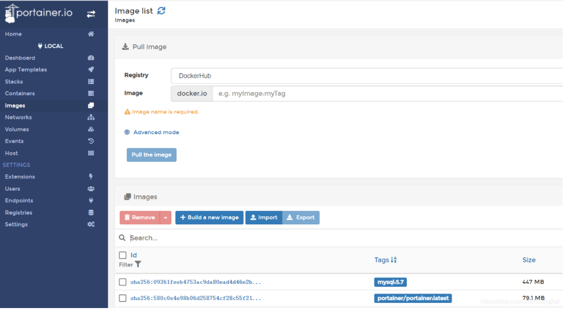This screenshot has height=309, width=567.
Task: Open Stacks in the sidebar
Action: coord(14,82)
